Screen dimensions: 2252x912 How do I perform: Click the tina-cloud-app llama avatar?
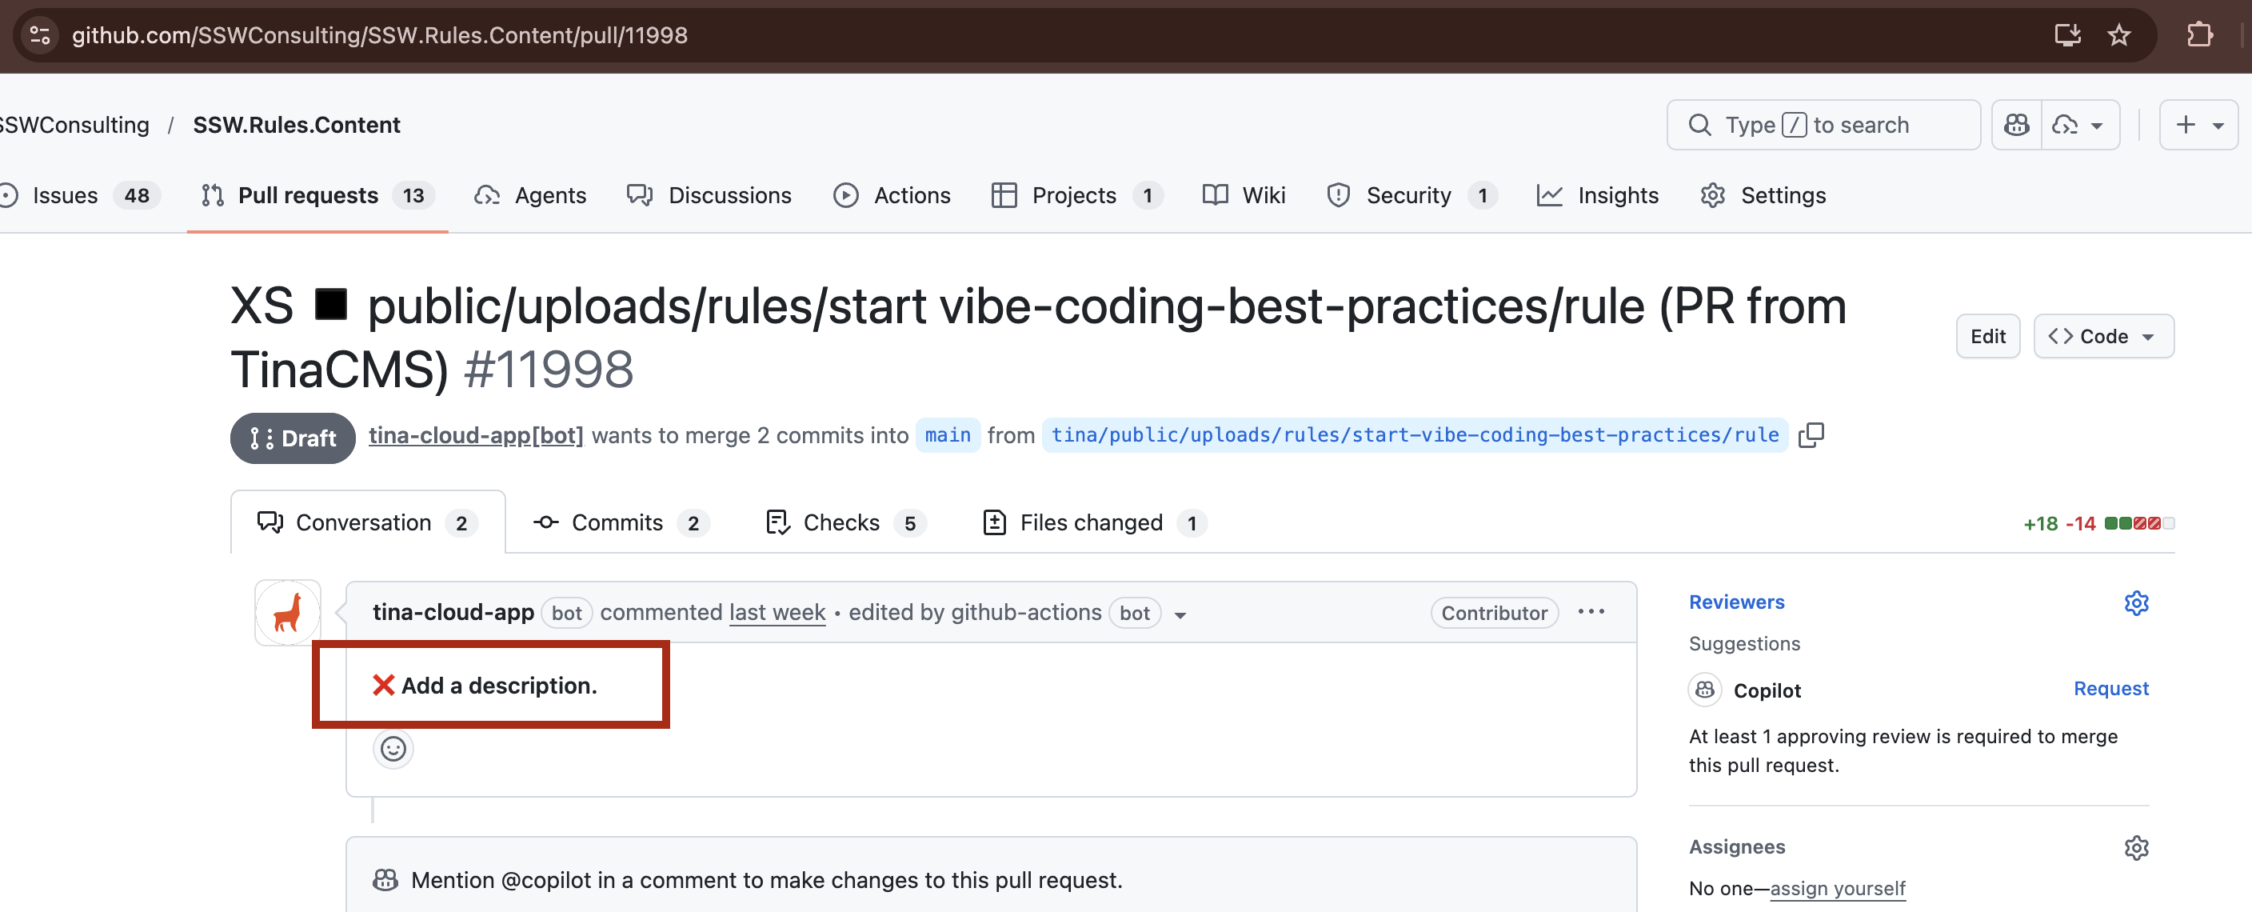pos(288,612)
